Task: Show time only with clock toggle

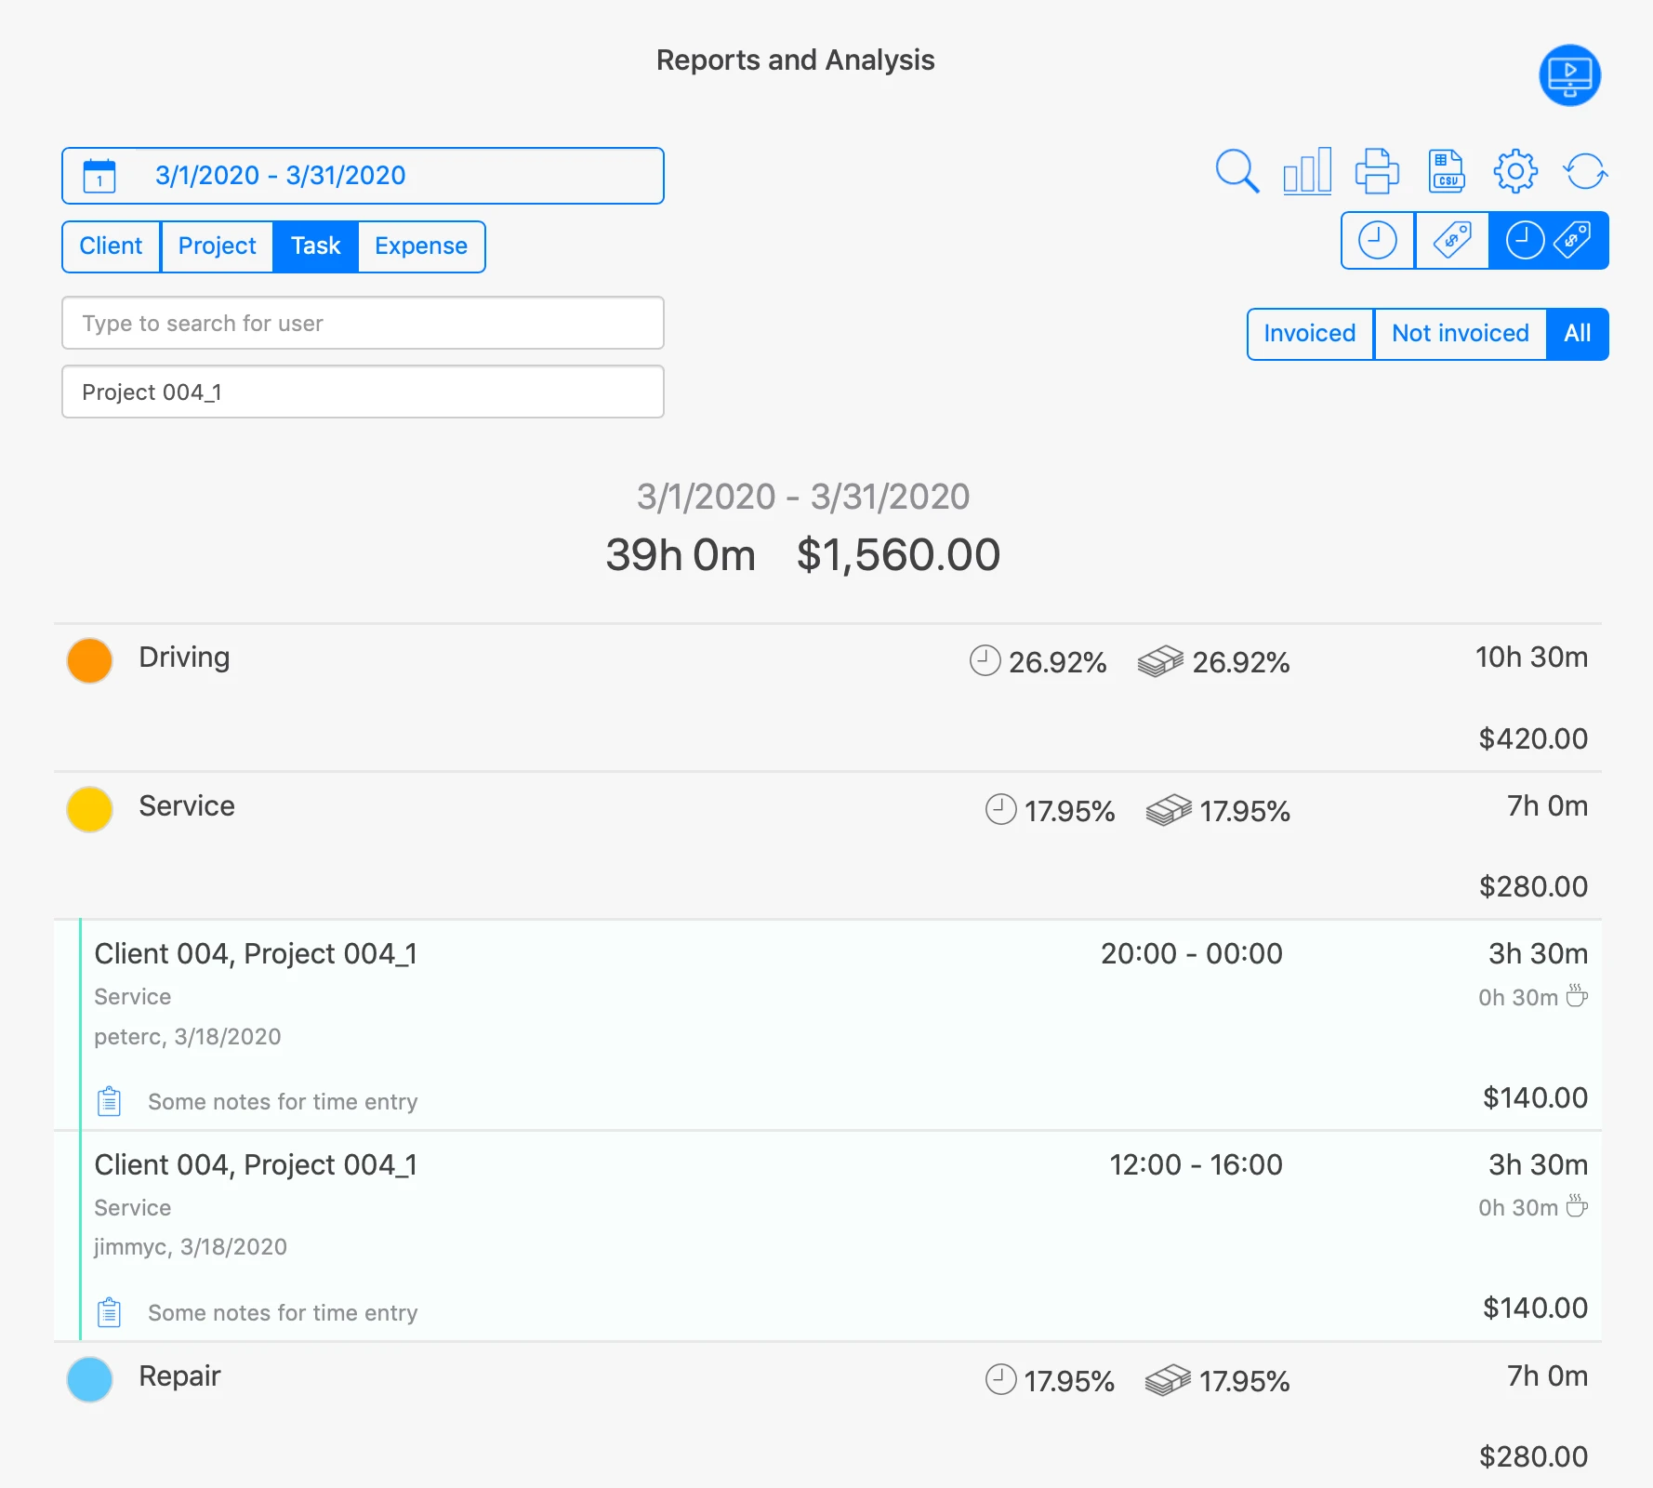Action: click(x=1377, y=241)
